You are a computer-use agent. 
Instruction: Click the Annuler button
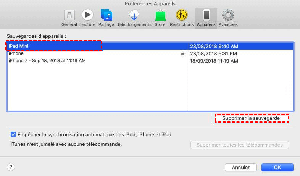[x=240, y=167]
